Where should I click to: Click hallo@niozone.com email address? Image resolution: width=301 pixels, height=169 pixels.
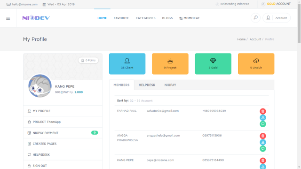click(x=25, y=4)
